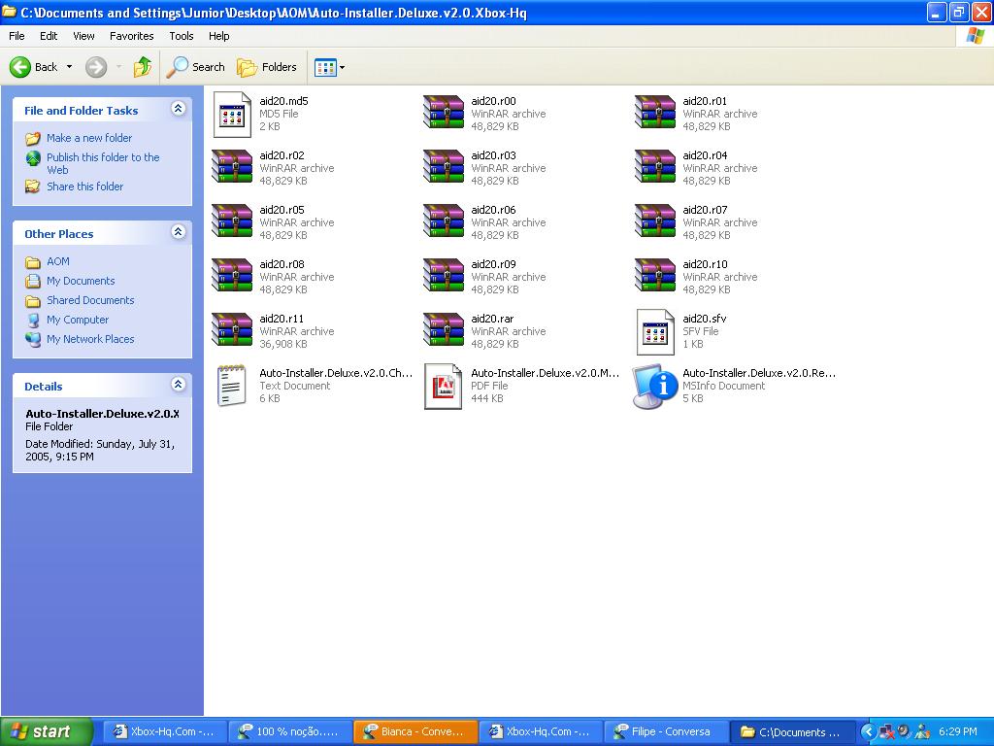Open the Tools menu

pos(181,36)
